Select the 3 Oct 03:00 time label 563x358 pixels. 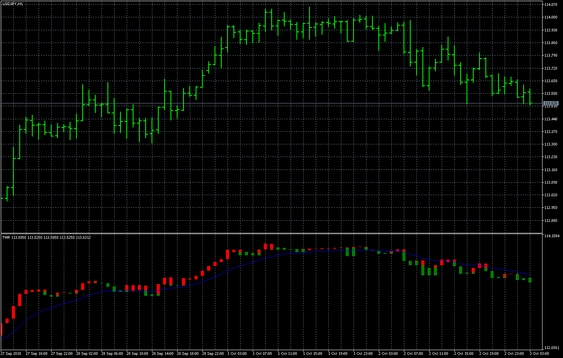[x=540, y=353]
